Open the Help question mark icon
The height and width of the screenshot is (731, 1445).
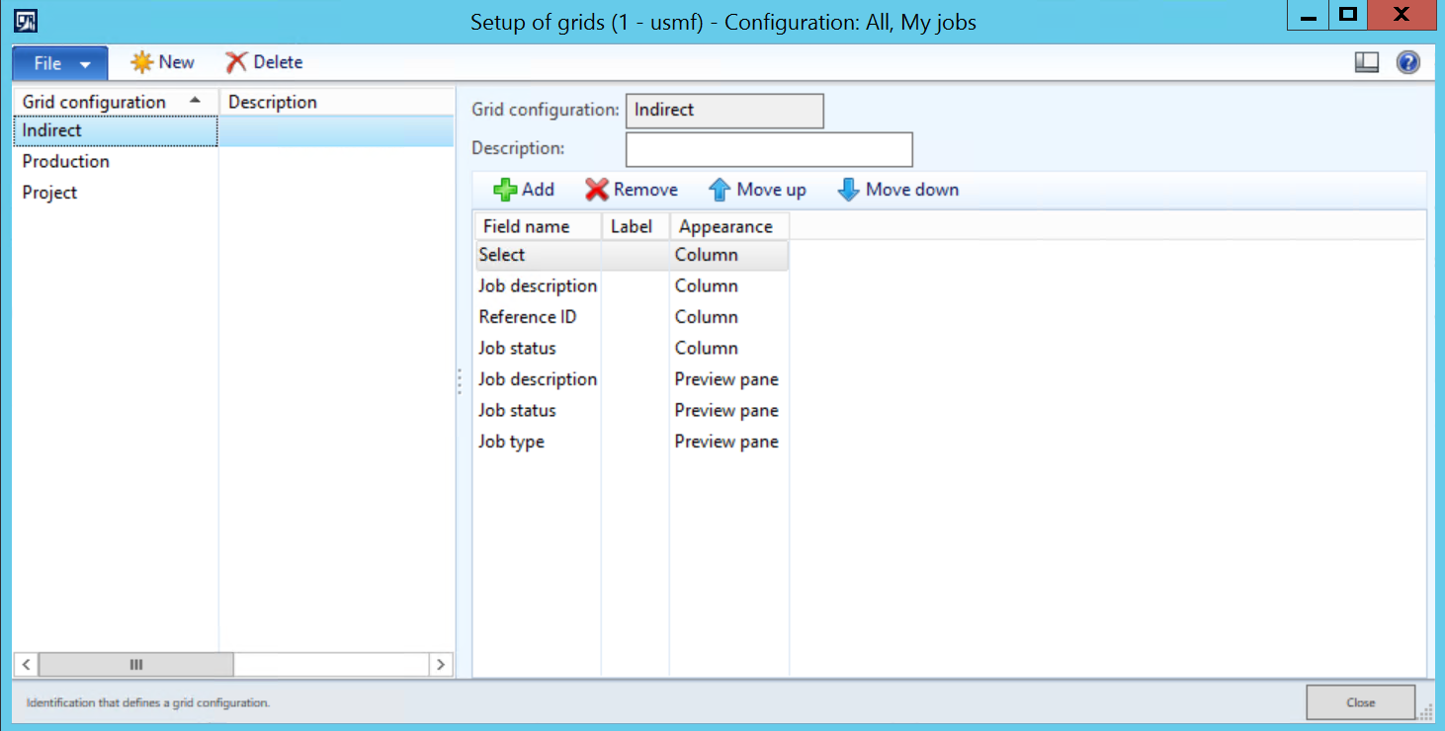click(x=1407, y=62)
